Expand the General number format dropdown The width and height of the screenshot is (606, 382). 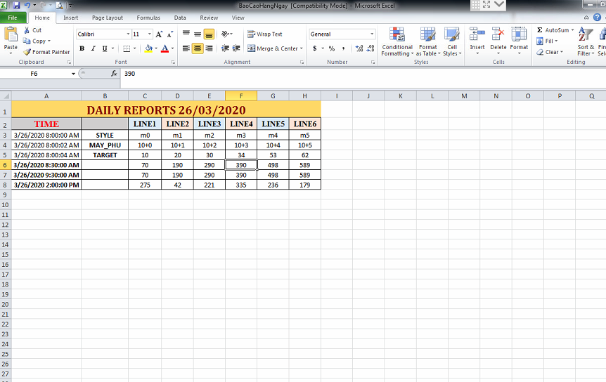tap(372, 34)
